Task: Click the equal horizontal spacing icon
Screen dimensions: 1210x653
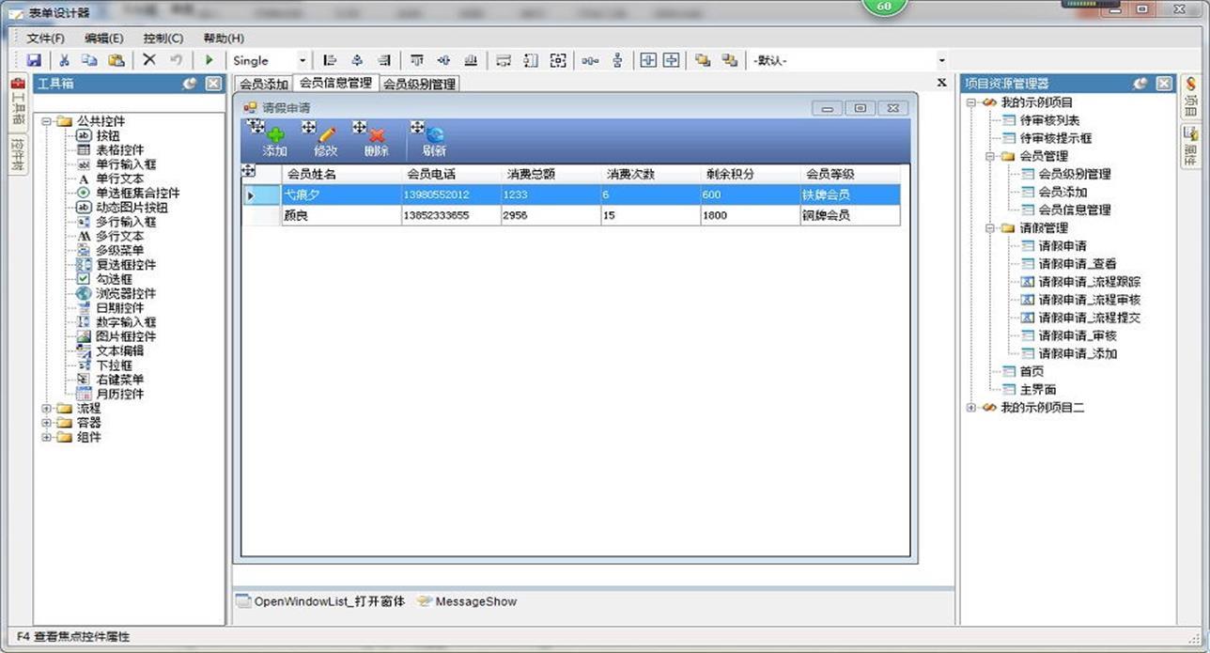Action: pos(590,60)
